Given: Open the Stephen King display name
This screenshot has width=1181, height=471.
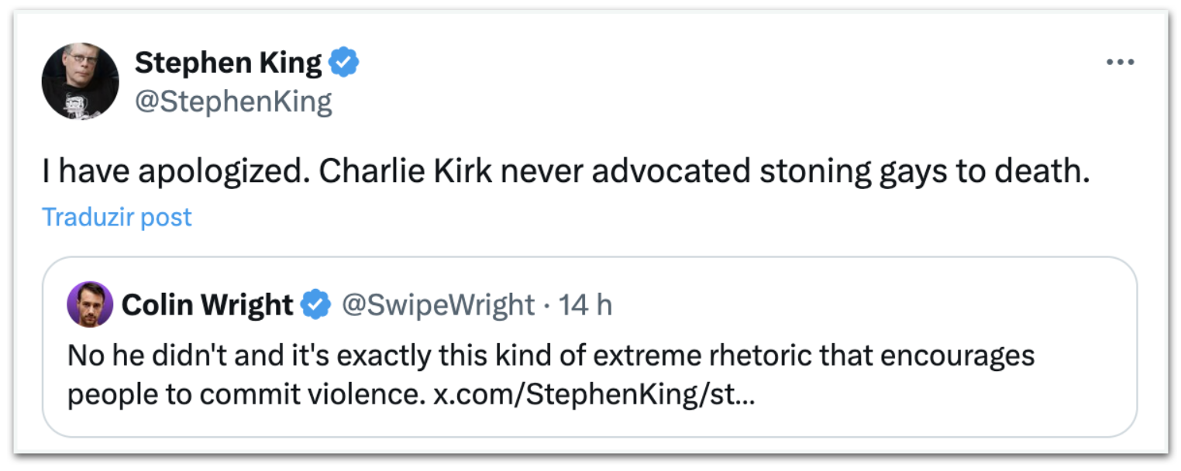Looking at the screenshot, I should 228,63.
